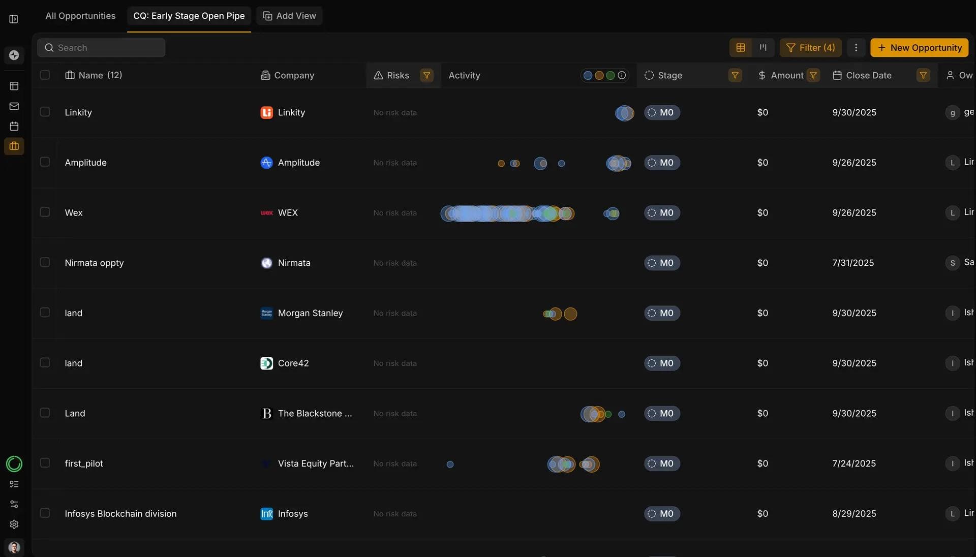Screen dimensions: 976x557
Task: Open the Risks column filter
Action: [x=426, y=75]
